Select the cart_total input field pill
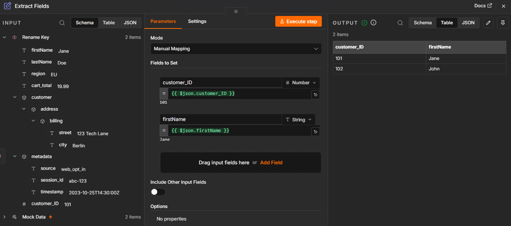The image size is (511, 226). click(42, 86)
